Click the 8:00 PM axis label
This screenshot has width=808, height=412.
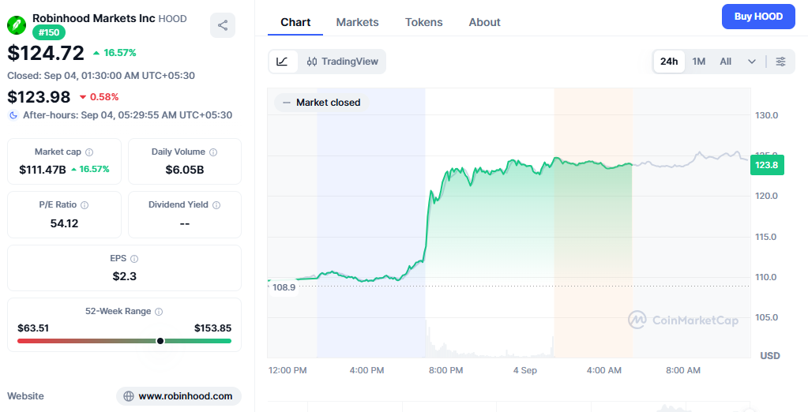point(445,370)
